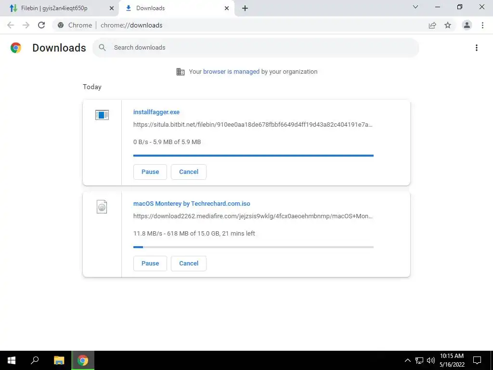Open the tab search chevron

point(415,7)
